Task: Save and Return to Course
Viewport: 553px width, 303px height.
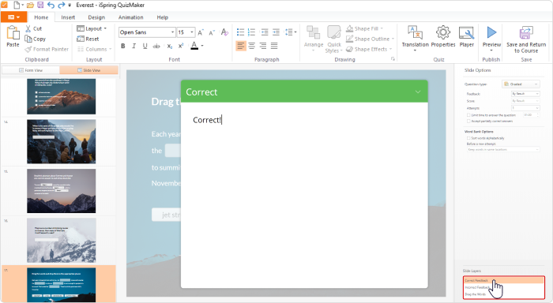Action: (526, 39)
